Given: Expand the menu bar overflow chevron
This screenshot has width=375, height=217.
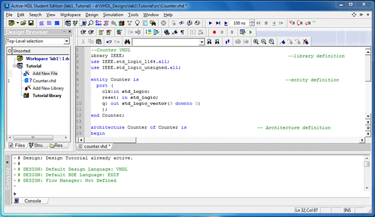Looking at the screenshot, I should point(361,14).
